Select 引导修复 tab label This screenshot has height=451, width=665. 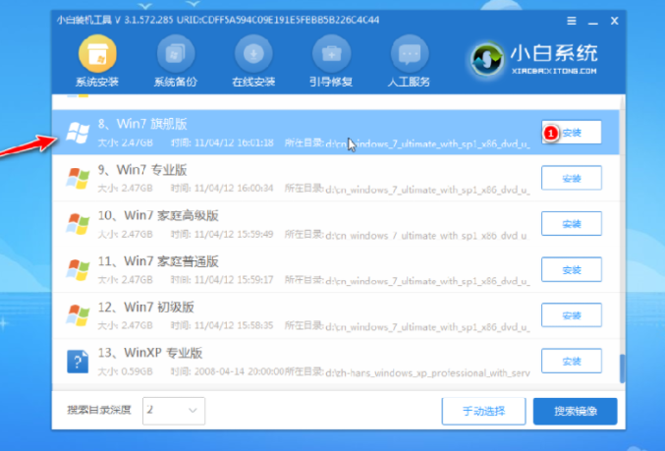pyautogui.click(x=331, y=82)
